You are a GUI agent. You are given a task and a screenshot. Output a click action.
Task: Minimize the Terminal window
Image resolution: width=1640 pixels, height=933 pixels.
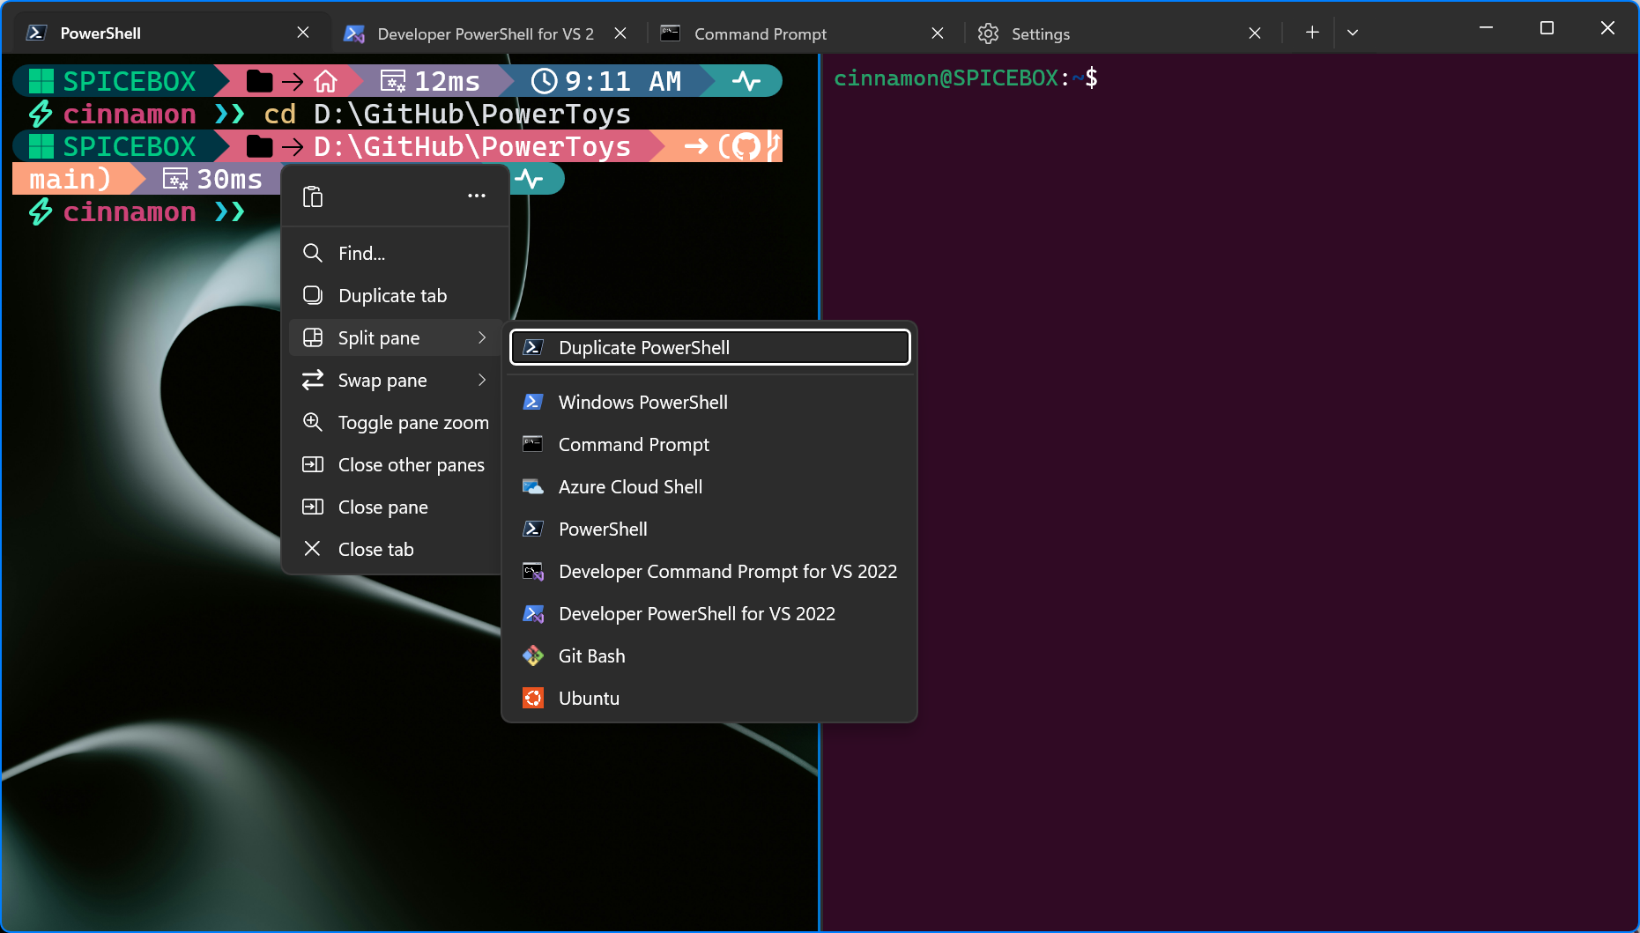(x=1486, y=28)
